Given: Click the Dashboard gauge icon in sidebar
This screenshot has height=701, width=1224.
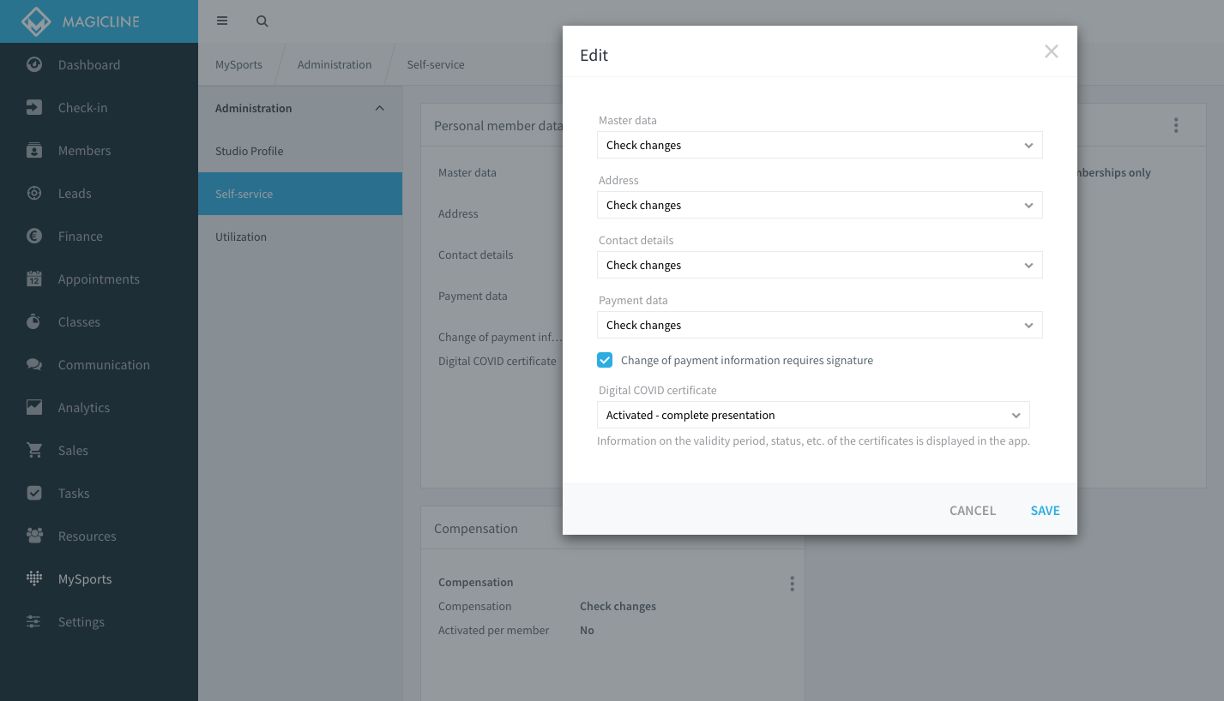Looking at the screenshot, I should [x=34, y=64].
